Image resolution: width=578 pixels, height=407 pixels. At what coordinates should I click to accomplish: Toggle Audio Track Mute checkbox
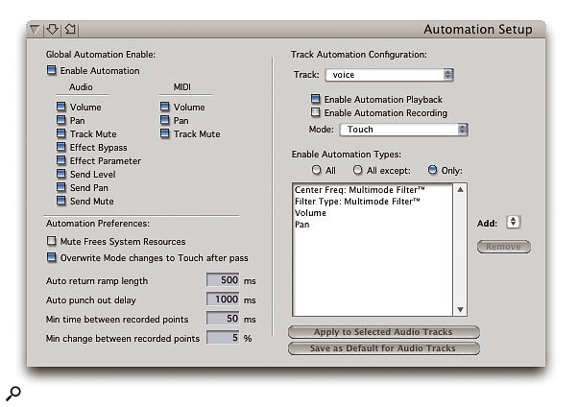coord(60,133)
